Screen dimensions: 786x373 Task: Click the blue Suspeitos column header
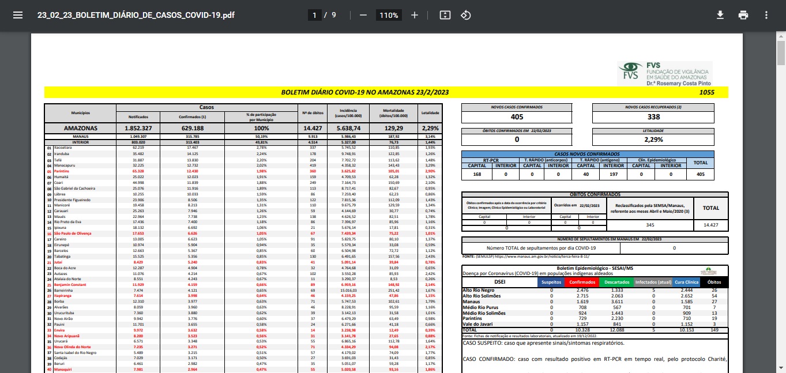pyautogui.click(x=551, y=282)
